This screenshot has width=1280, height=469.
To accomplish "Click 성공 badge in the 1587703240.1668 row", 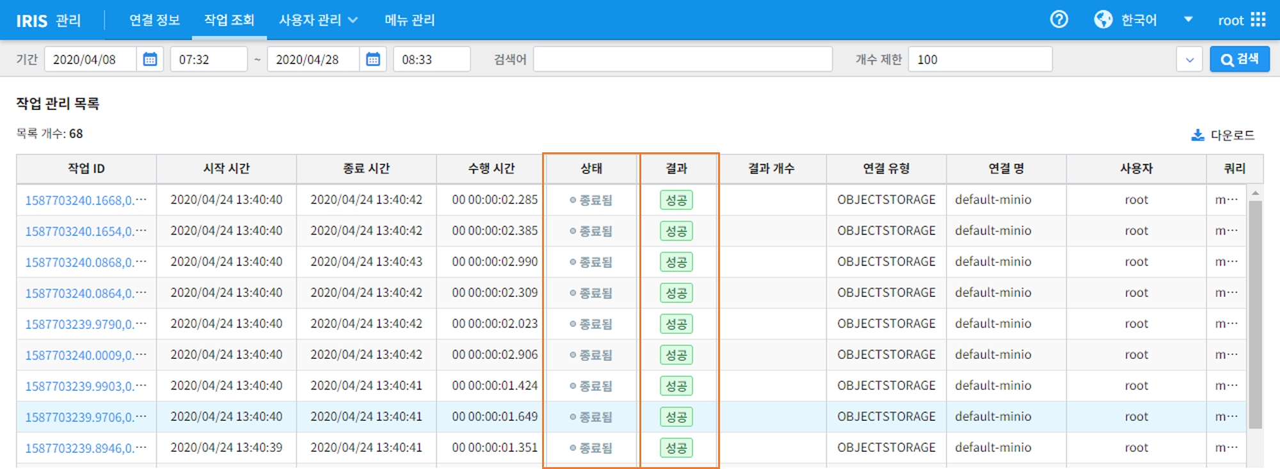I will (x=676, y=200).
